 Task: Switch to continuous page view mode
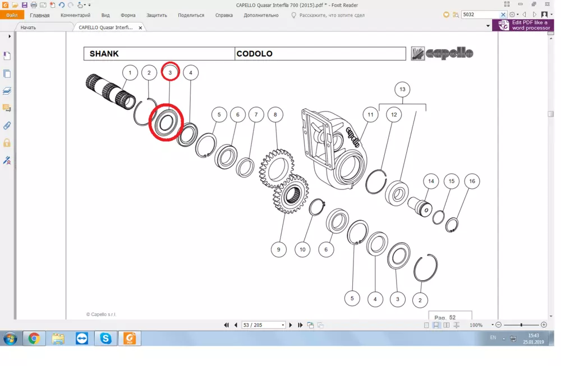tap(436, 325)
